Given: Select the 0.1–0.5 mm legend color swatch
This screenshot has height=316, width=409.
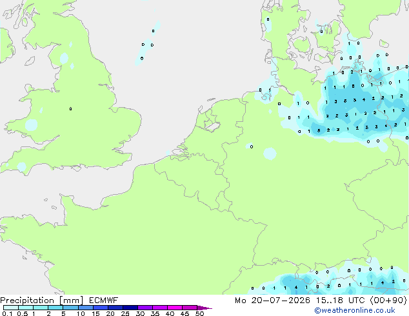Looking at the screenshot, I should point(11,308).
